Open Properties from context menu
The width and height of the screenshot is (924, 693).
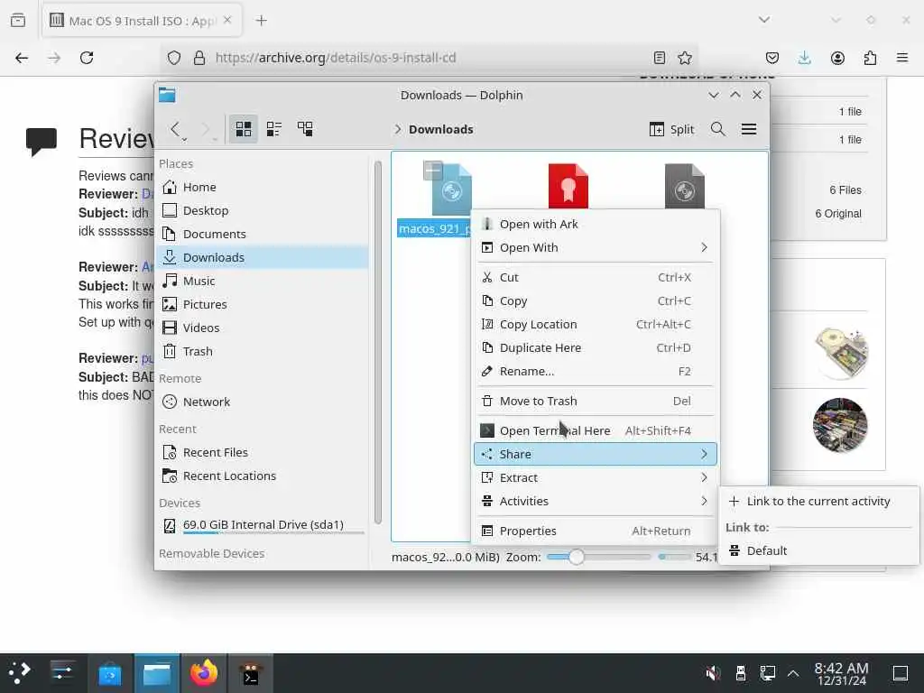pos(596,531)
